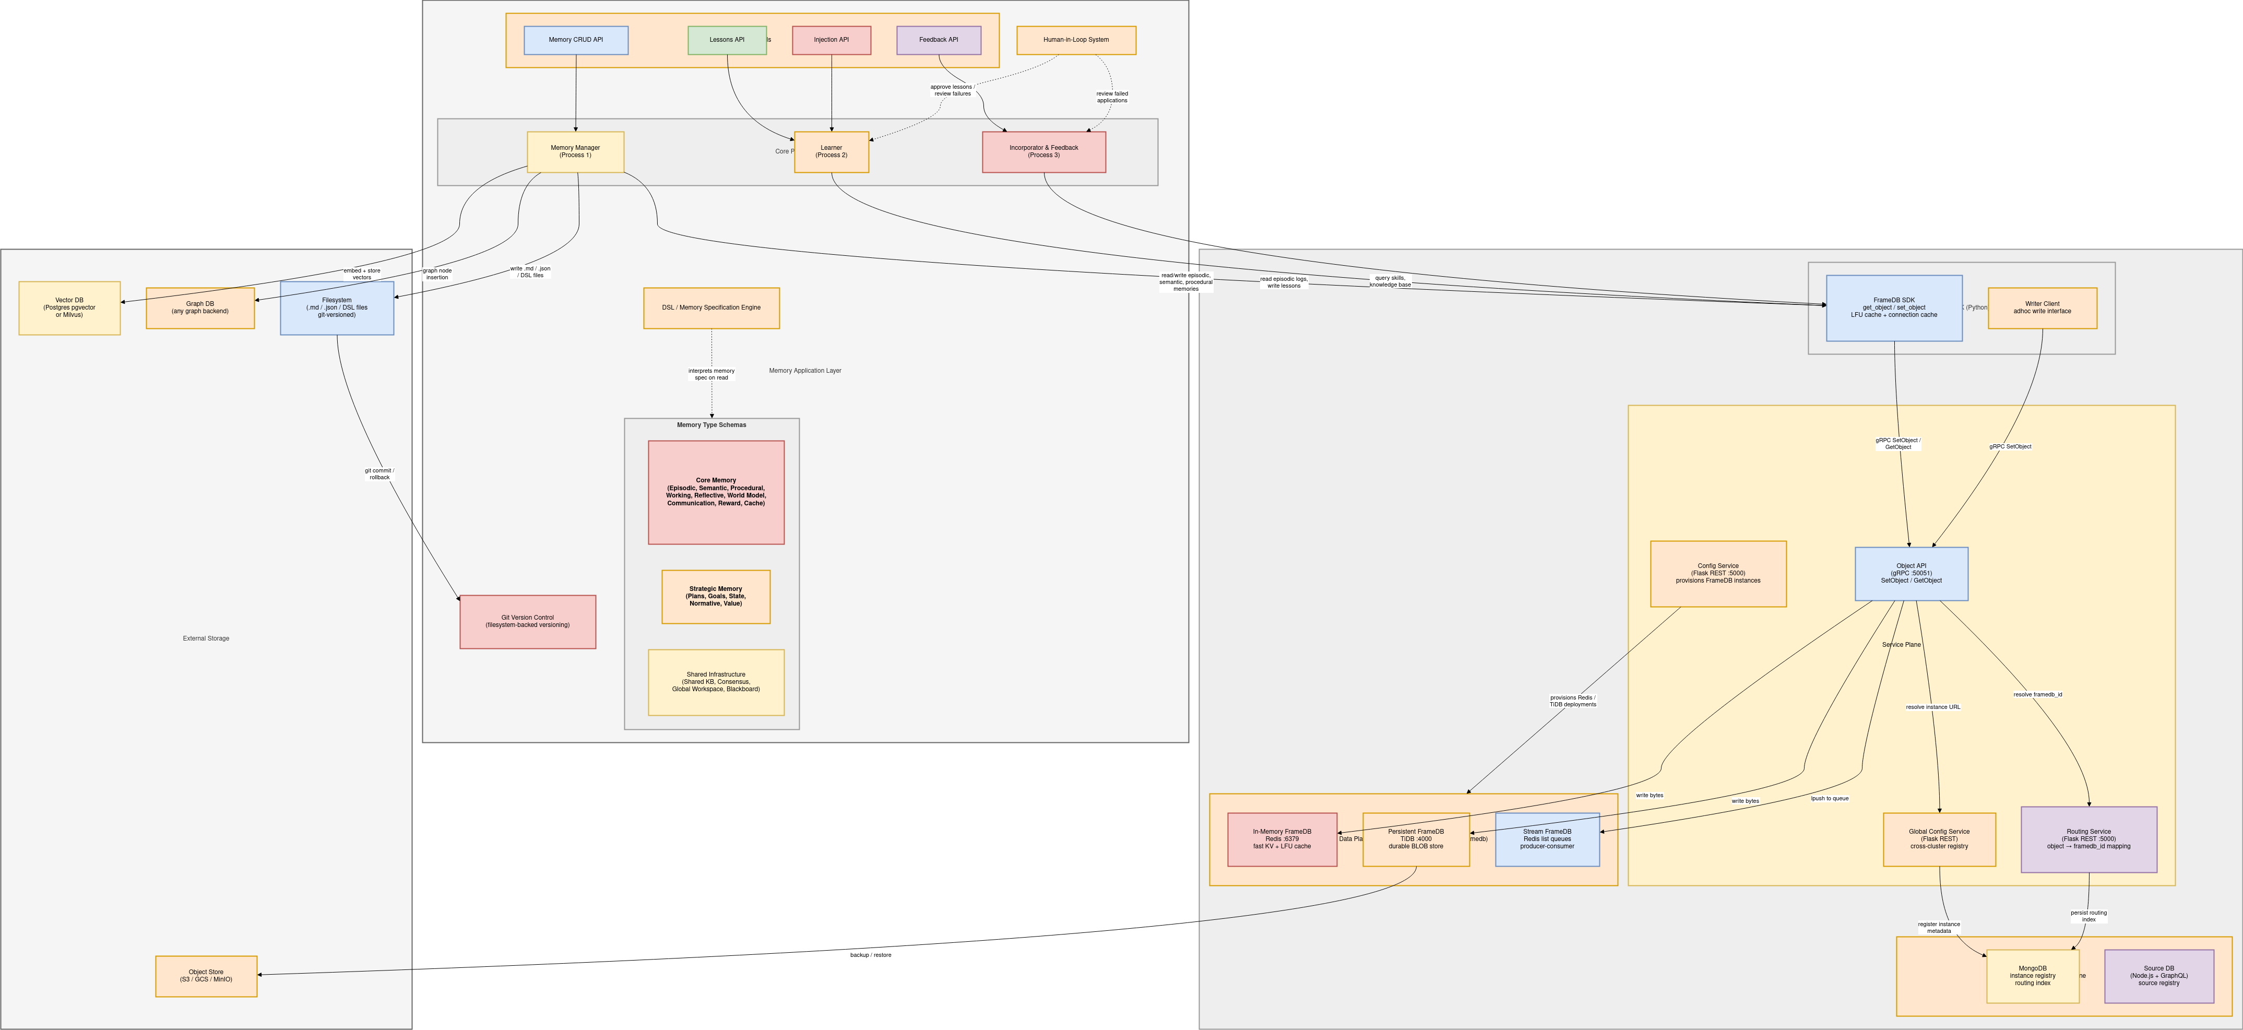The width and height of the screenshot is (2243, 1030).
Task: Select the Object API gRPC node
Action: (1911, 574)
